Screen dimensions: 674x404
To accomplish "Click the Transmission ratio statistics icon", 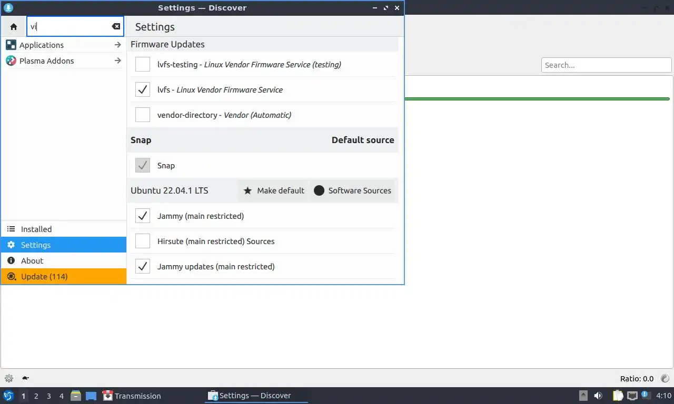I will [665, 378].
